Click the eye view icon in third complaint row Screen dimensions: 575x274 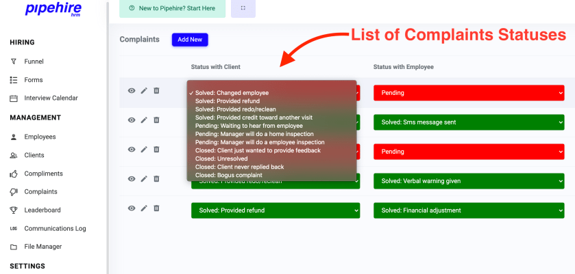(x=132, y=150)
